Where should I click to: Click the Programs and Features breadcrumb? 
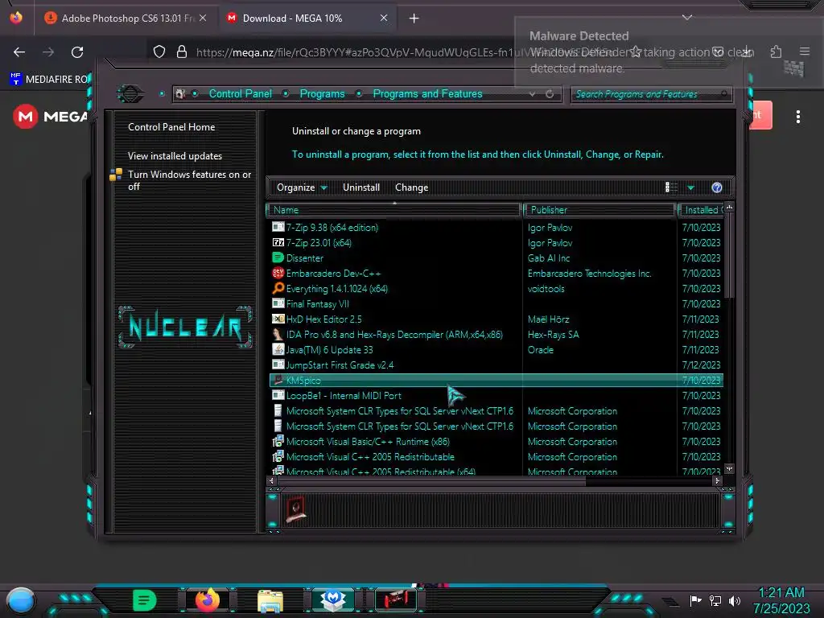click(x=427, y=93)
